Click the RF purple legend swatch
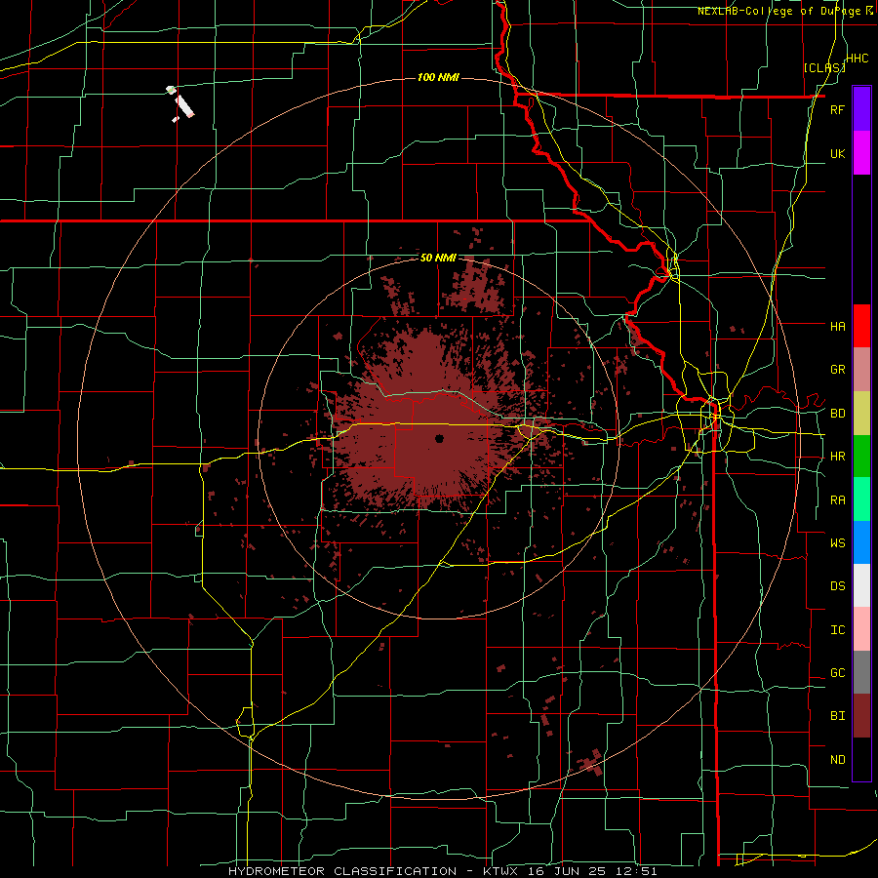This screenshot has height=878, width=878. point(861,109)
